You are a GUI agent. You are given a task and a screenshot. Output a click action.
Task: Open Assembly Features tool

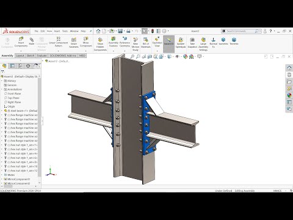(114, 42)
